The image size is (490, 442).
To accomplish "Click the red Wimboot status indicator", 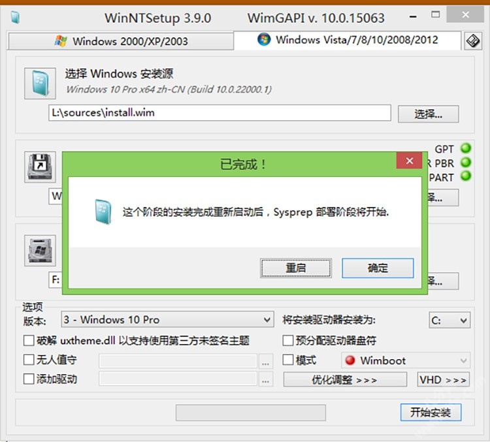I will (350, 360).
